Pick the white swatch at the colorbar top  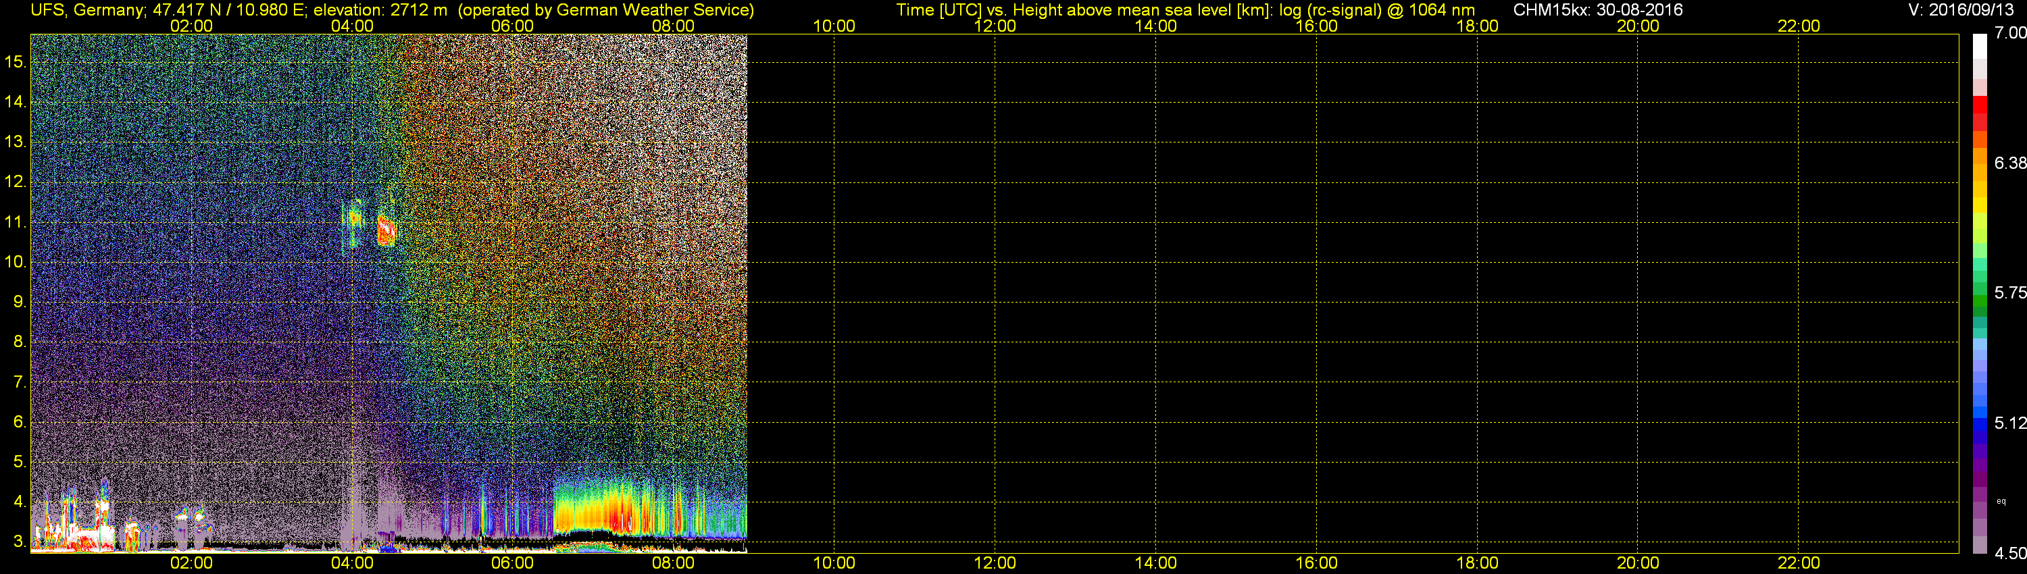1980,46
